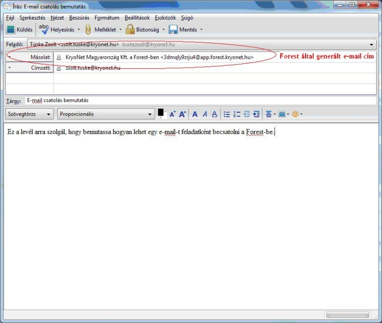This screenshot has width=382, height=323.
Task: Open Biztonság dropdown arrow
Action: (x=163, y=30)
